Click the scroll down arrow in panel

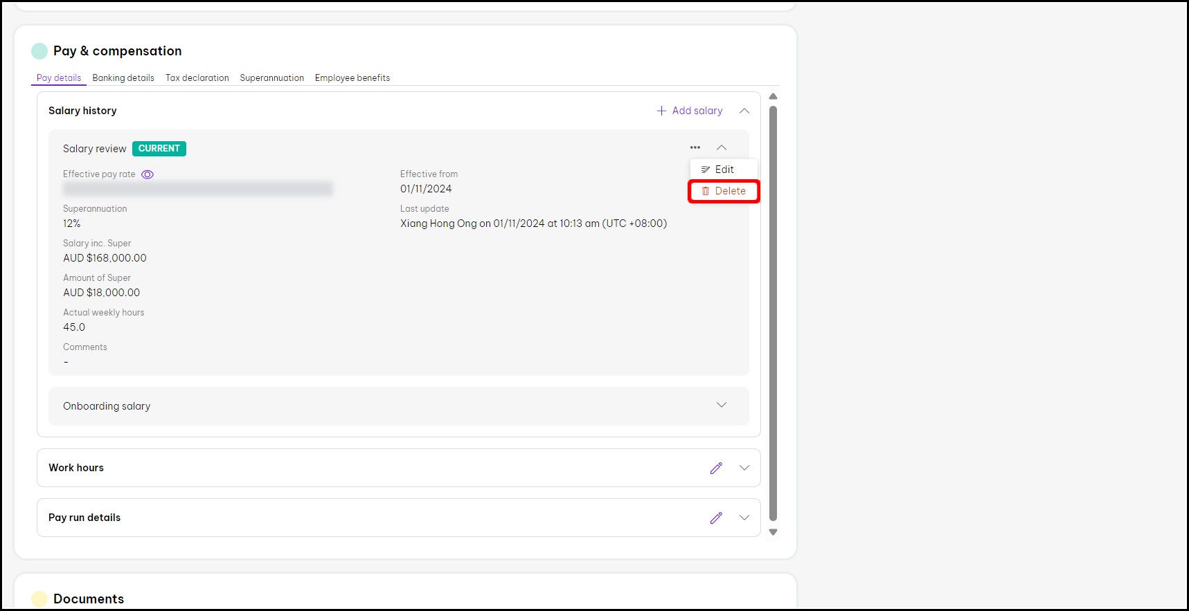coord(773,532)
